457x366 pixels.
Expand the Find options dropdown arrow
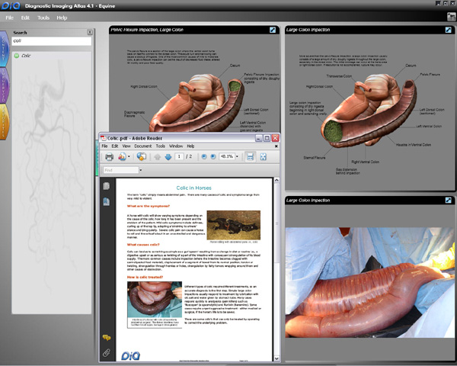point(140,170)
